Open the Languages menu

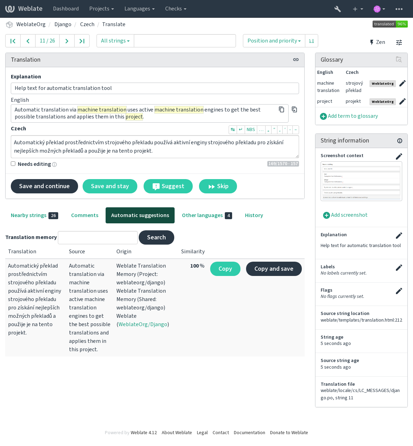point(139,9)
